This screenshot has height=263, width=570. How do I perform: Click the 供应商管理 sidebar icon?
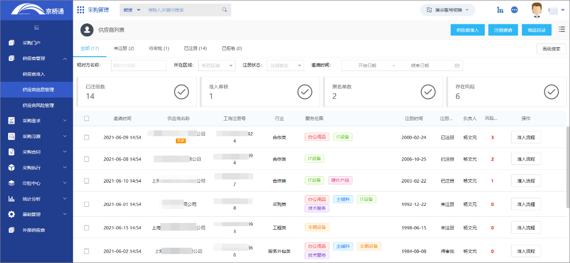(x=12, y=58)
